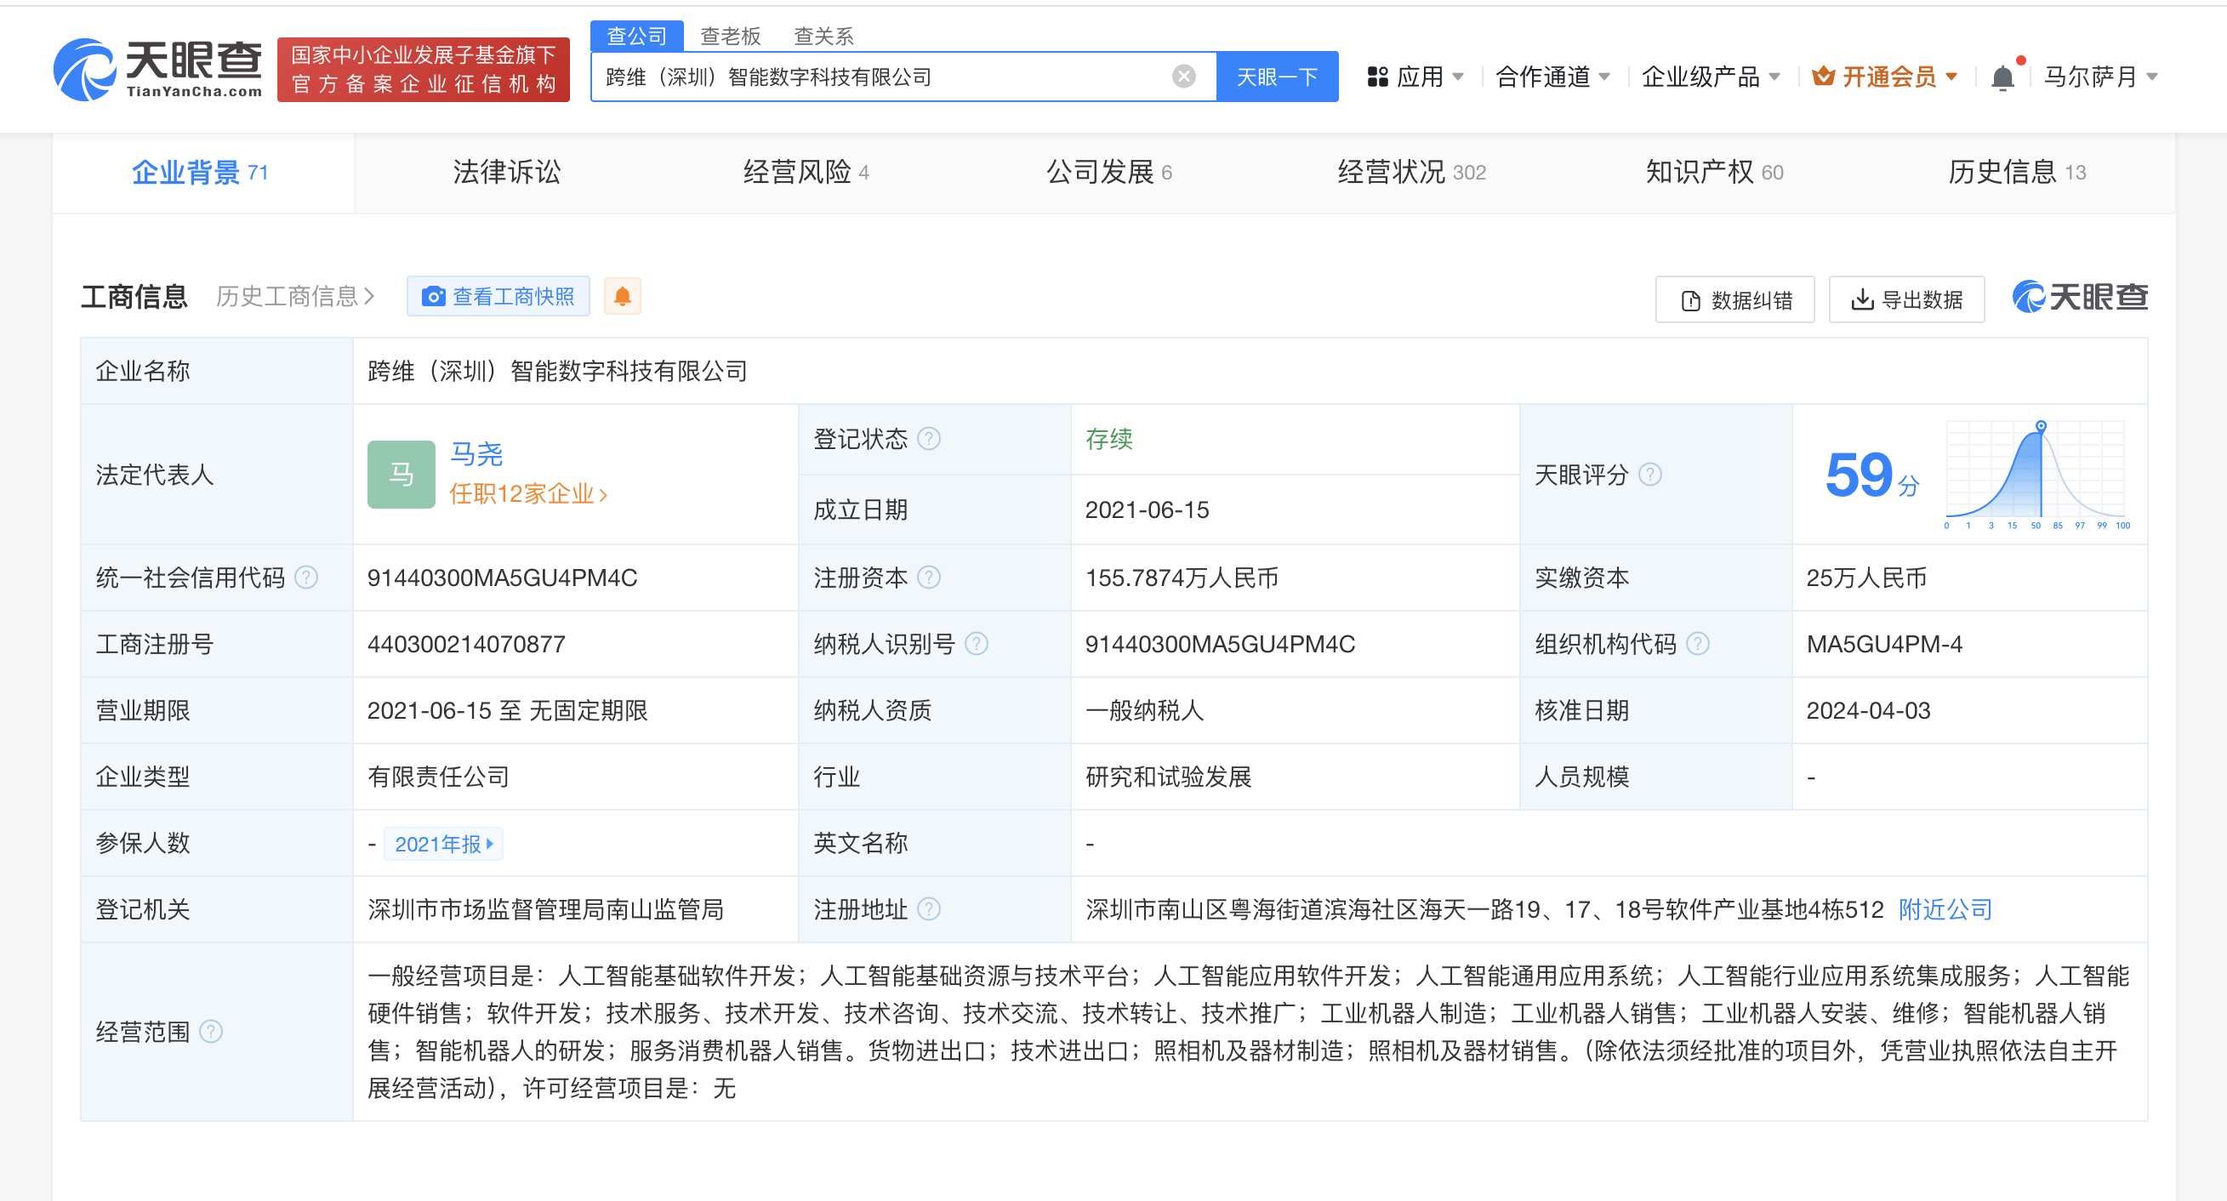Image resolution: width=2227 pixels, height=1201 pixels.
Task: Open the 附近公司 link
Action: pos(1945,909)
